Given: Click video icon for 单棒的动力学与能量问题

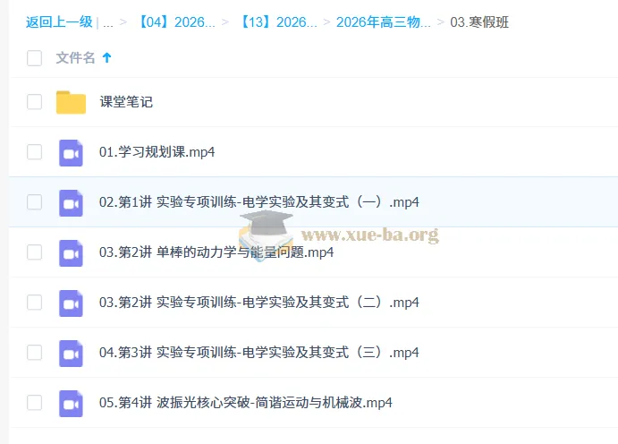Looking at the screenshot, I should (x=71, y=252).
